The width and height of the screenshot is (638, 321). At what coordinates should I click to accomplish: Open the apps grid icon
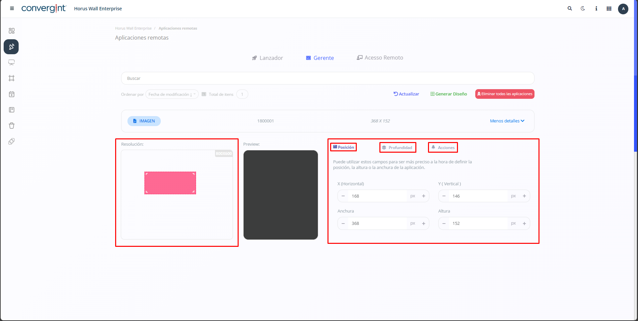(609, 9)
